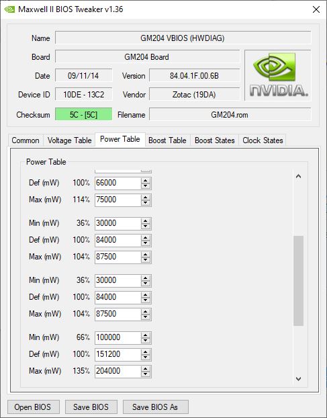
Task: Click the Name field GM204 VBIOS (HWDIAG)
Action: (183, 38)
